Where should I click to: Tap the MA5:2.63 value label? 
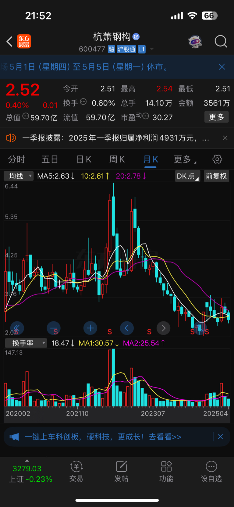[56, 176]
